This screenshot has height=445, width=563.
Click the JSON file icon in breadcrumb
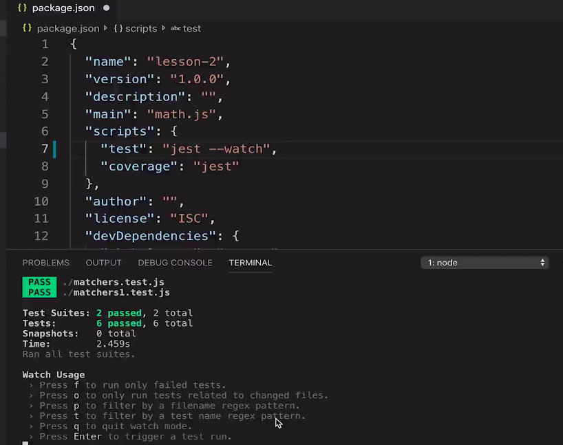[27, 28]
